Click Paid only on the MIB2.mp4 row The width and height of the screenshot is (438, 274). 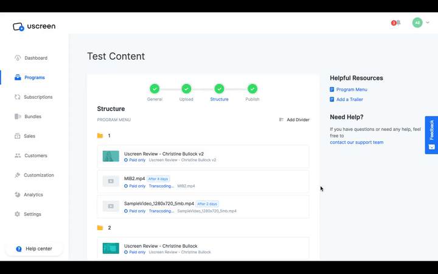point(135,186)
